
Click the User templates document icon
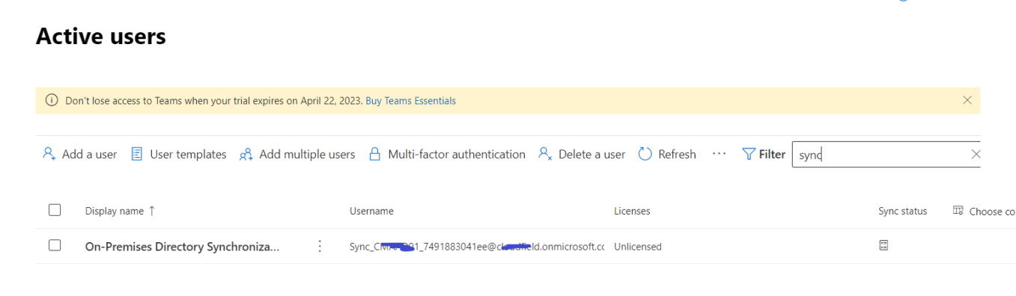(x=137, y=154)
